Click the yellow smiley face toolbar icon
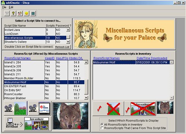Image resolution: width=186 pixels, height=134 pixels. [26, 13]
